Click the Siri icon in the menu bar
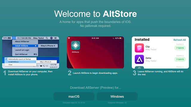191x107 pixels. tap(51, 38)
